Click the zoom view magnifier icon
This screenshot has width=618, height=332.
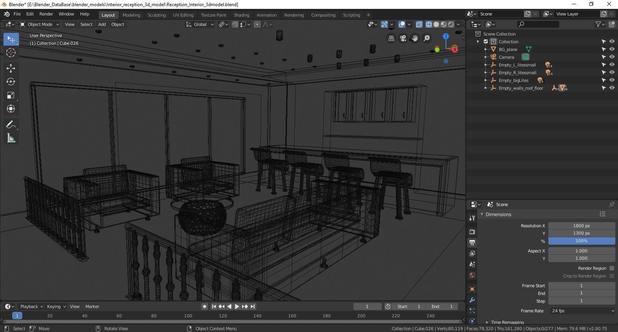(x=427, y=38)
